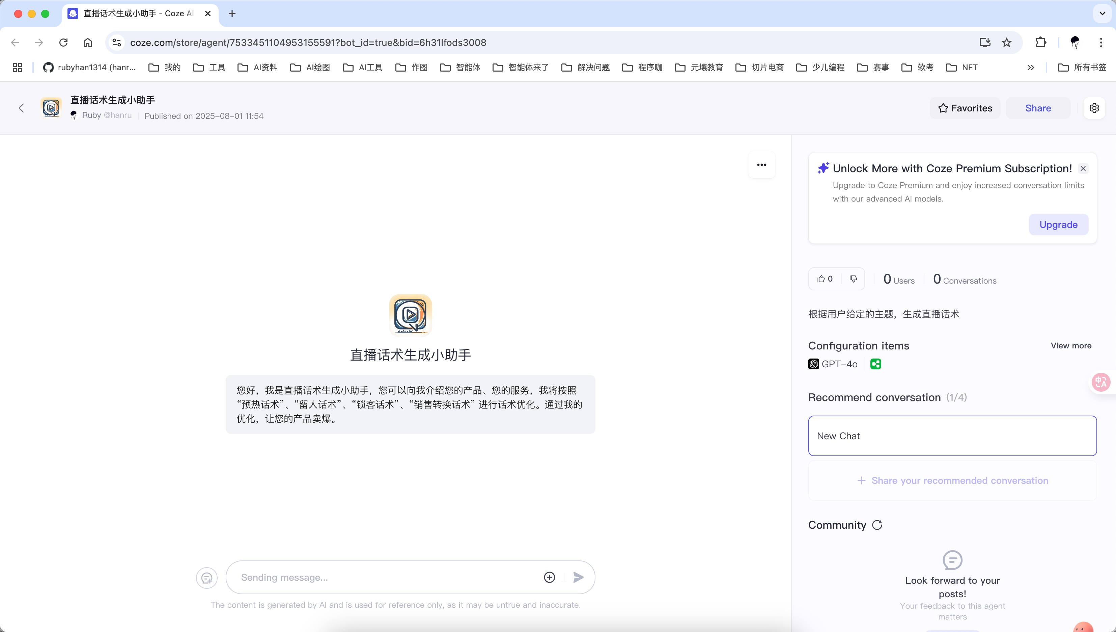Click the Sending message input field

[x=382, y=577]
